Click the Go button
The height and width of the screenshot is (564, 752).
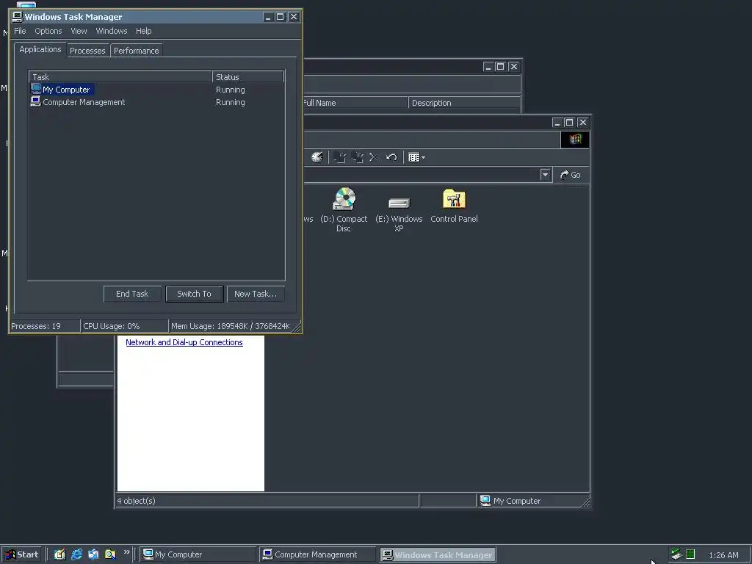570,175
